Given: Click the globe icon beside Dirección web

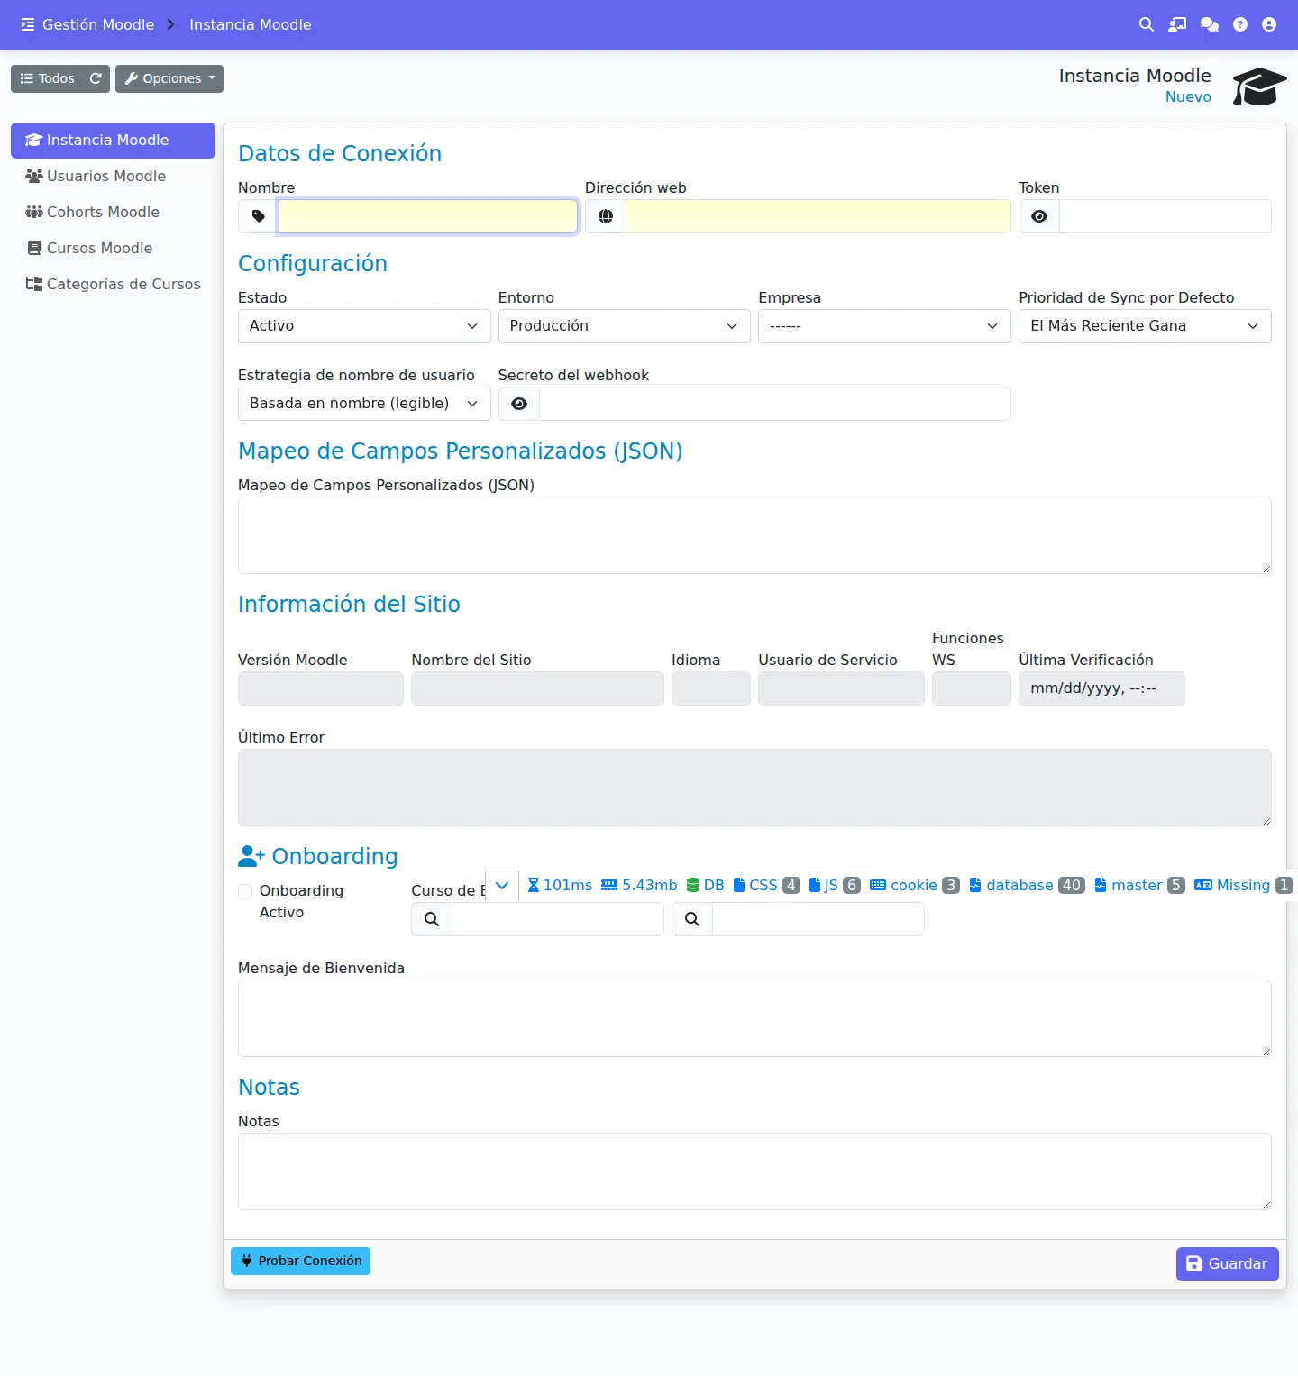Looking at the screenshot, I should coord(606,216).
